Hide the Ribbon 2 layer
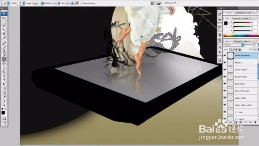 click(225, 63)
